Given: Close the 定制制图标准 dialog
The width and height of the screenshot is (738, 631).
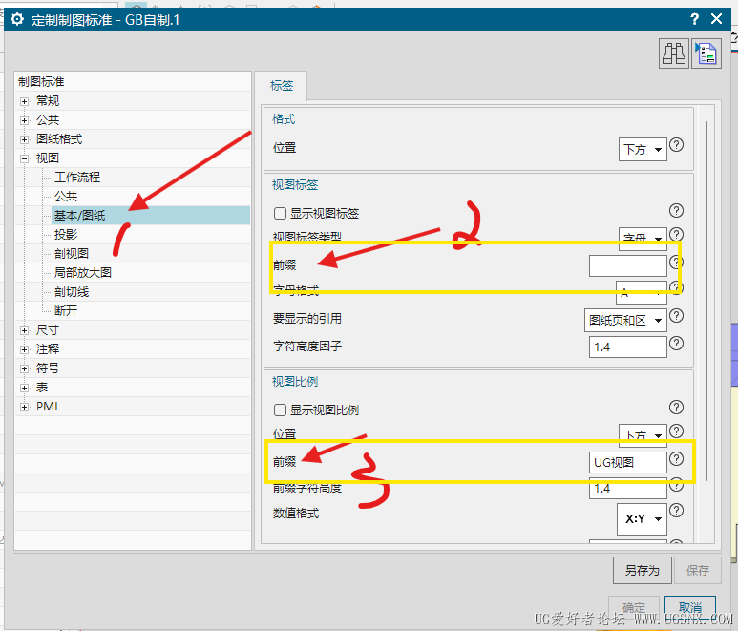Looking at the screenshot, I should [x=717, y=19].
